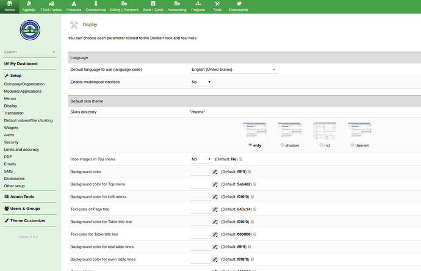The width and height of the screenshot is (421, 271).
Task: Open Security setup link
Action: tap(11, 142)
